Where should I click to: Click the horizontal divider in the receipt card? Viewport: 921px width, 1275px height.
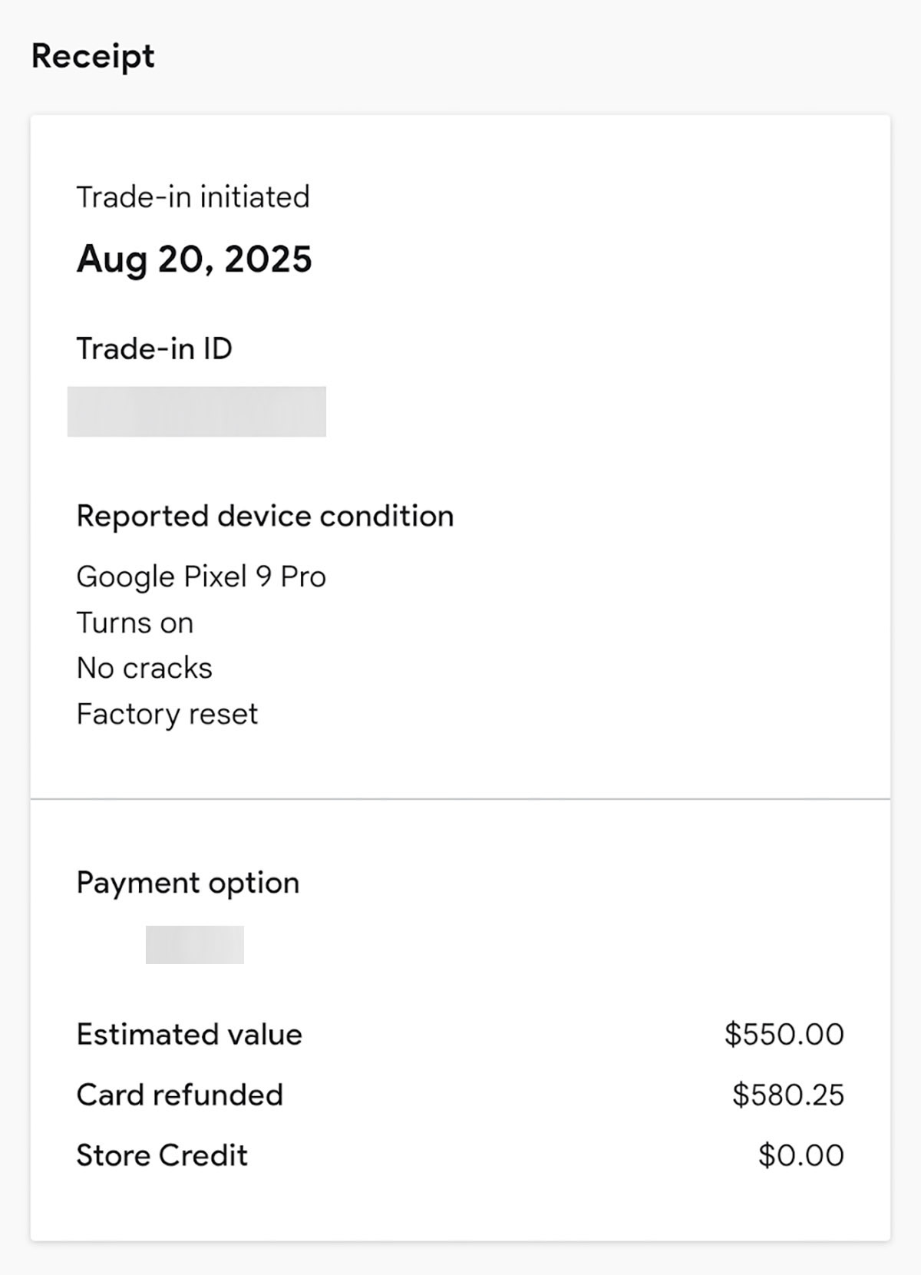click(x=460, y=799)
